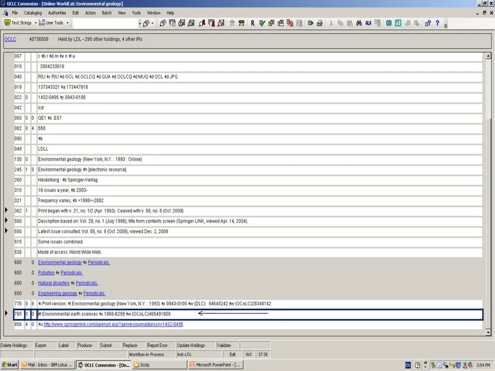Click the toolbar quick search input box
The image size is (495, 371).
(x=105, y=23)
